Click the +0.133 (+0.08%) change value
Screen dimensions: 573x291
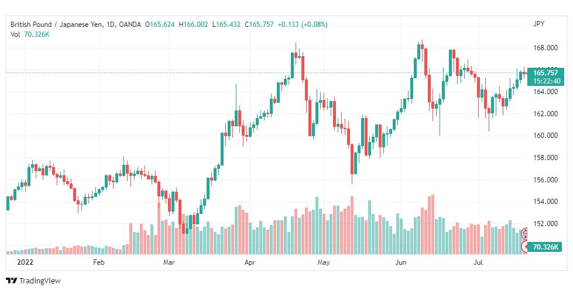click(x=303, y=25)
